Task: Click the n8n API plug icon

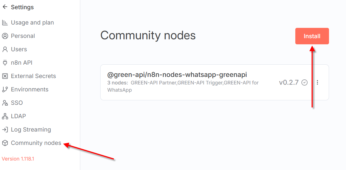Action: click(x=5, y=63)
